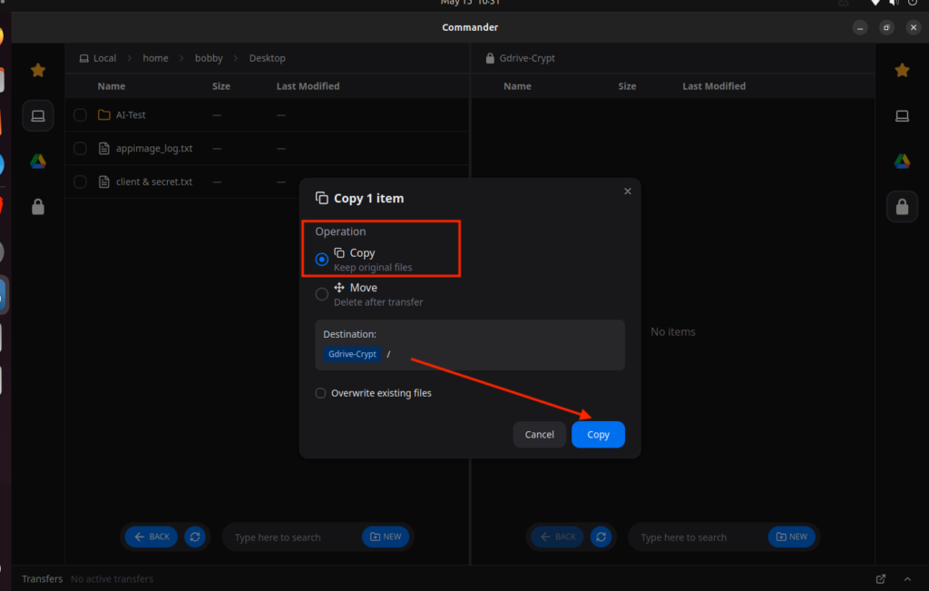Click the "Keep original files" description
The height and width of the screenshot is (591, 929).
click(373, 267)
